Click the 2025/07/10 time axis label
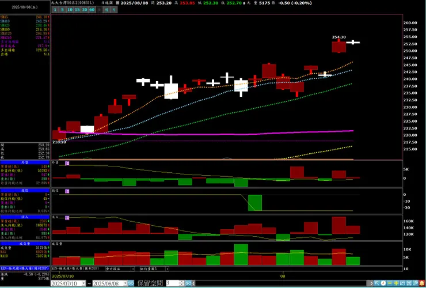Screen dimensions: 426x288 point(63,276)
